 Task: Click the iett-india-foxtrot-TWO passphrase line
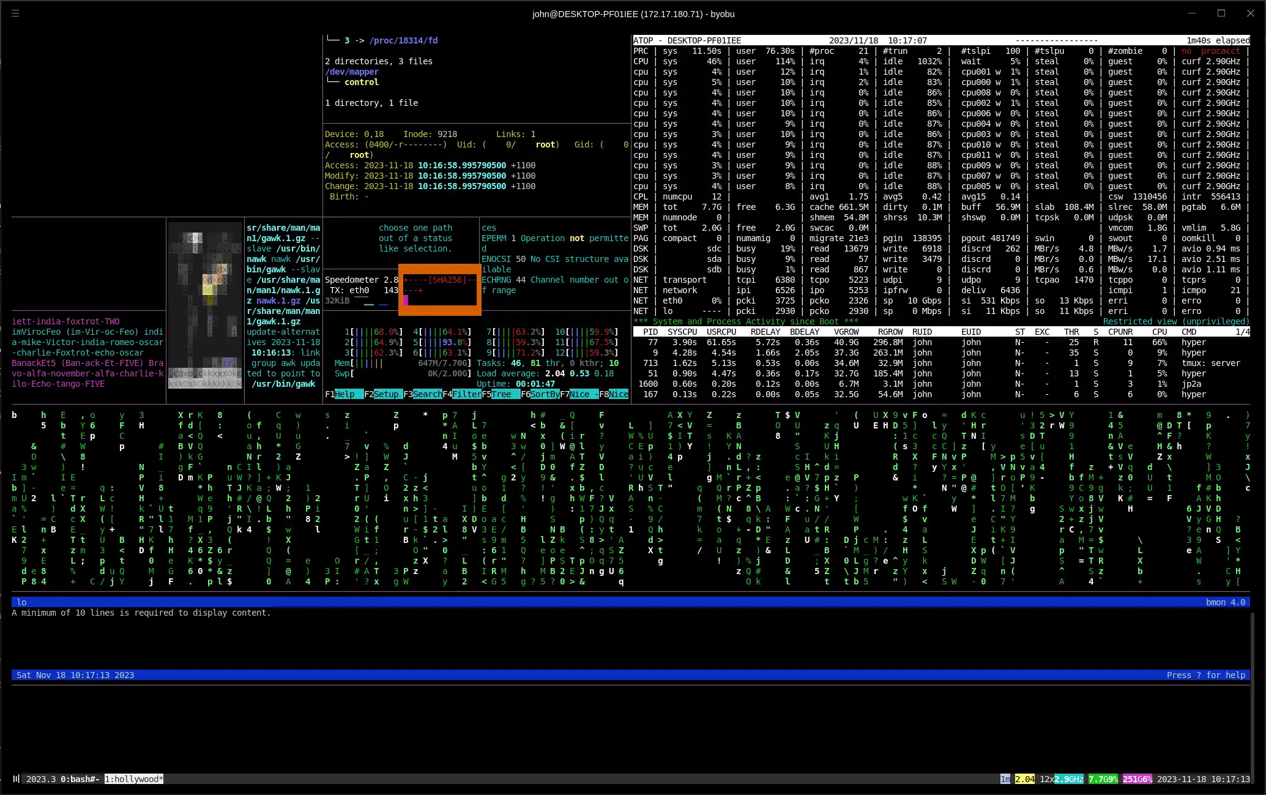65,321
